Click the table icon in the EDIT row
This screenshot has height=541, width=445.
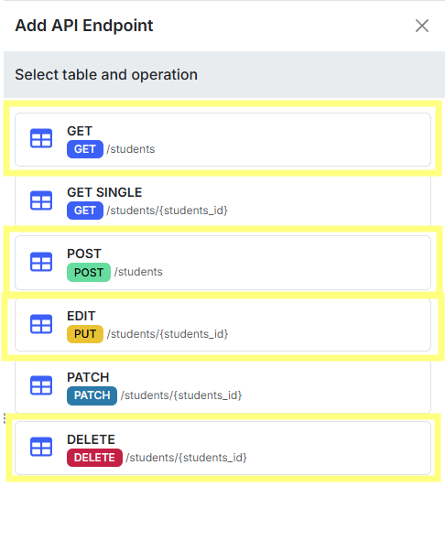point(41,324)
